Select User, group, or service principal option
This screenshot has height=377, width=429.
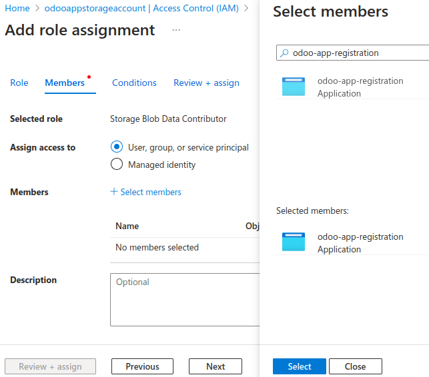117,147
